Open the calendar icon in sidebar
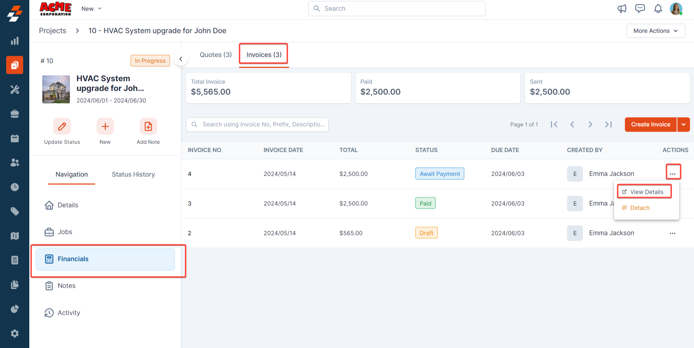This screenshot has width=694, height=348. click(x=14, y=138)
